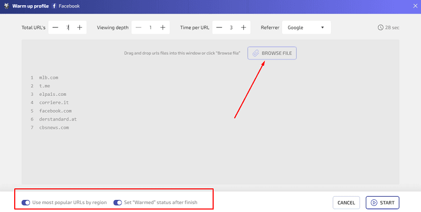
Task: Increase the Total URL's count
Action: pyautogui.click(x=80, y=28)
